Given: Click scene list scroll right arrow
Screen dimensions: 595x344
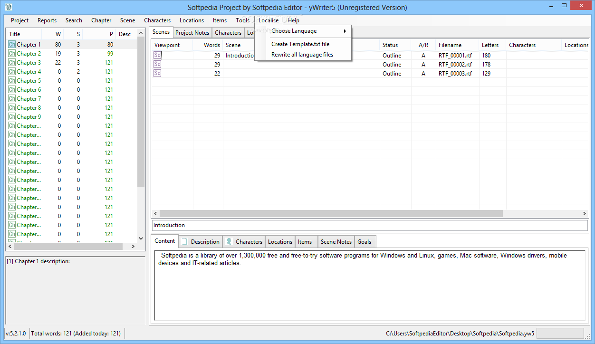Looking at the screenshot, I should coord(585,214).
